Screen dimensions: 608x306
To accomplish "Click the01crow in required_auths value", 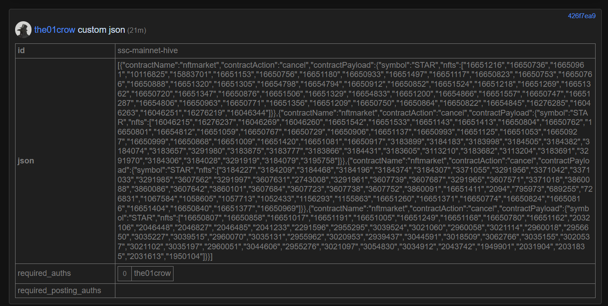I will point(152,273).
